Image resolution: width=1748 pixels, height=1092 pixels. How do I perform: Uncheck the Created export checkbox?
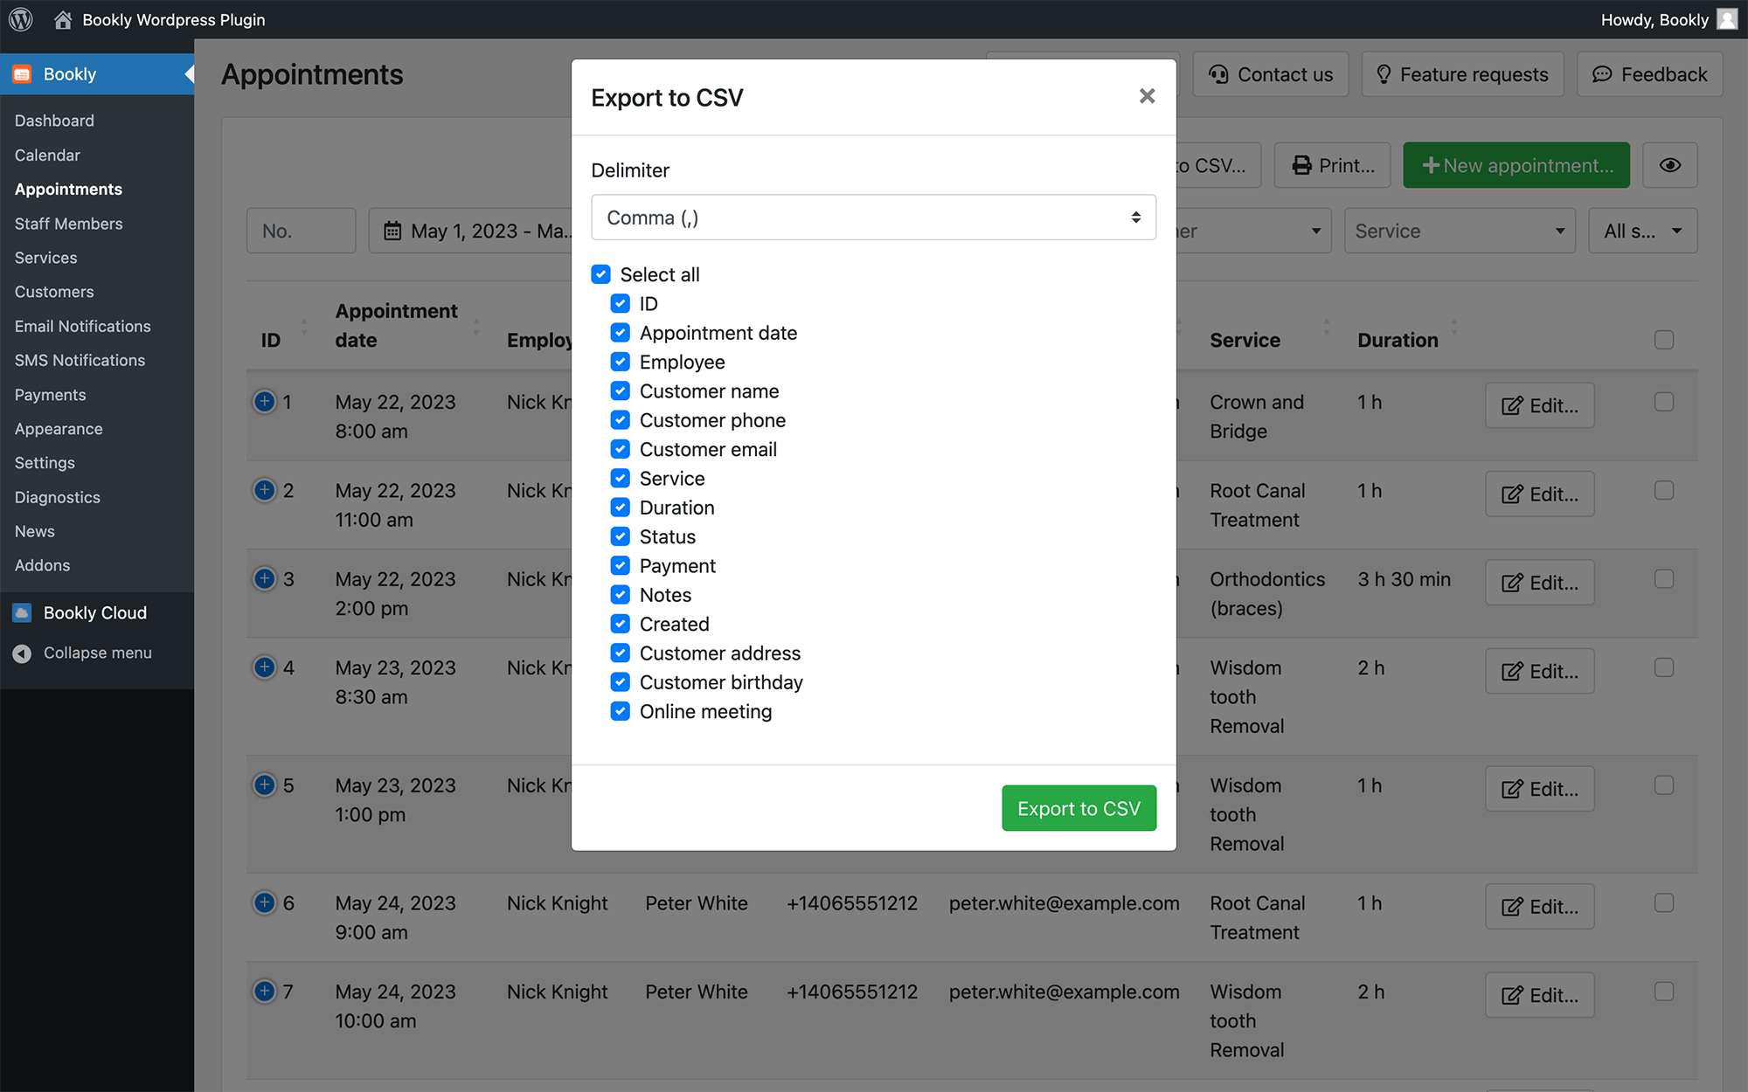(x=620, y=624)
